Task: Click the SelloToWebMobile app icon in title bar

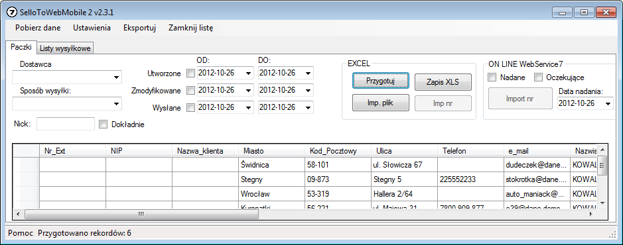Action: (x=12, y=13)
